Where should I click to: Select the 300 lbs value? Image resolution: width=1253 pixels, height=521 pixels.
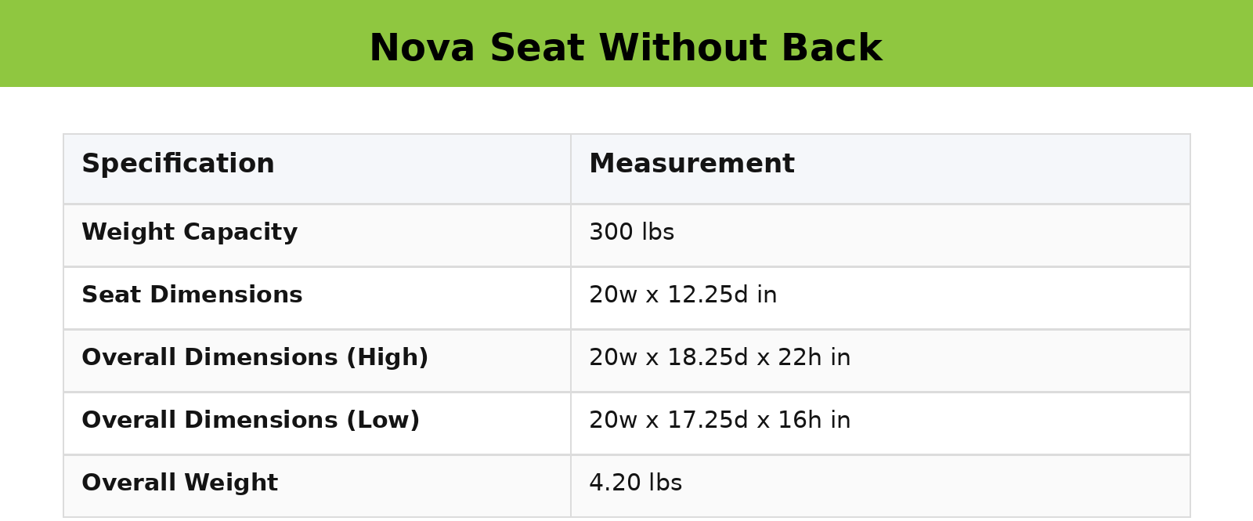click(631, 233)
